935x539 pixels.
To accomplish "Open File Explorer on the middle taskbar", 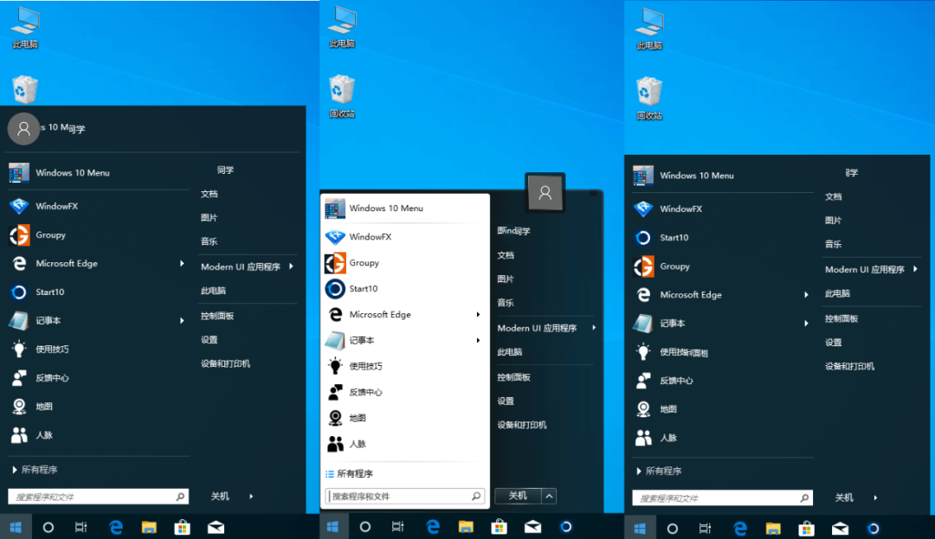I will coord(466,527).
